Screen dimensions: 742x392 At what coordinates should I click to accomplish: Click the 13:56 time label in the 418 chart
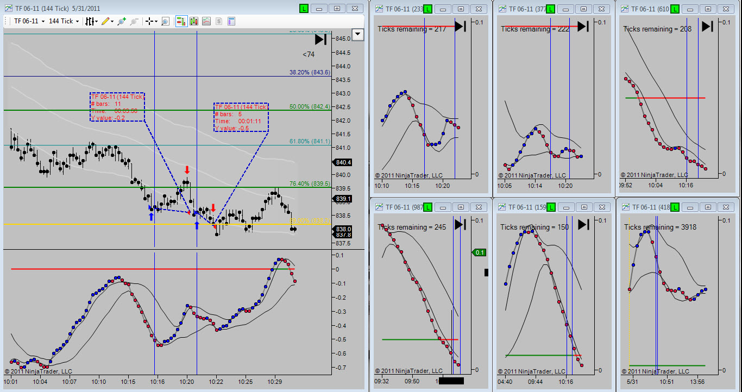pyautogui.click(x=699, y=382)
